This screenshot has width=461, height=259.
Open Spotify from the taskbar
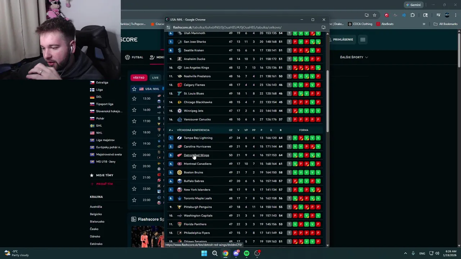[x=246, y=253]
